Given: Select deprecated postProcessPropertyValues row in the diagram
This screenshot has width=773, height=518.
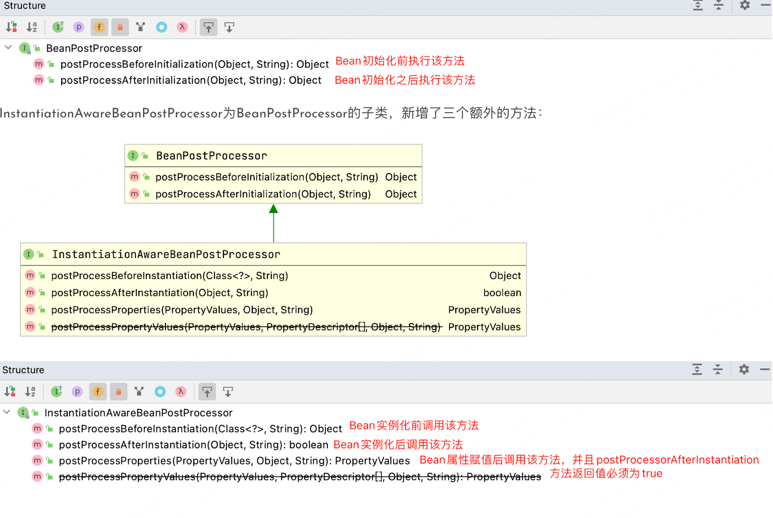Looking at the screenshot, I should 273,327.
